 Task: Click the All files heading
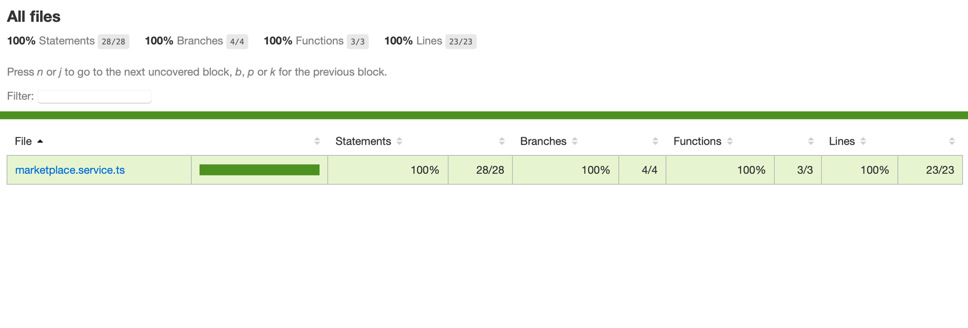coord(34,16)
